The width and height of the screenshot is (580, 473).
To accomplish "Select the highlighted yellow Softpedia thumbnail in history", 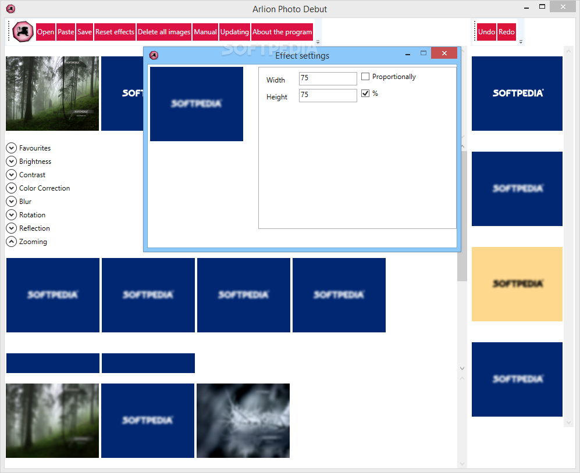I will [517, 284].
